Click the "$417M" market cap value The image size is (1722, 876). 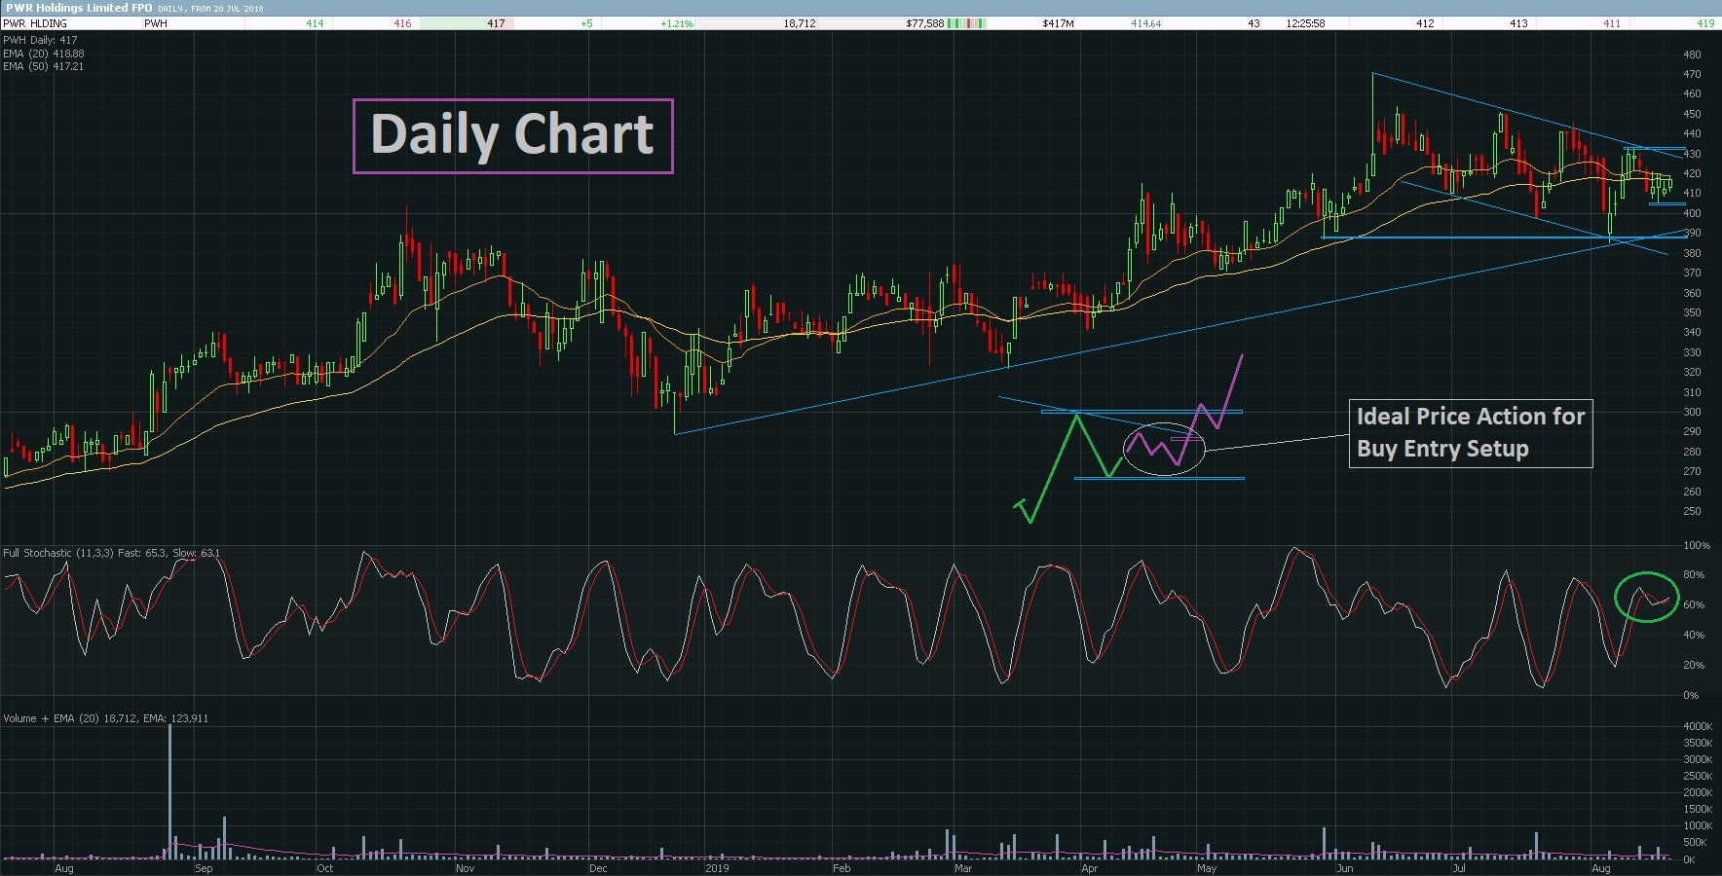[x=1058, y=23]
